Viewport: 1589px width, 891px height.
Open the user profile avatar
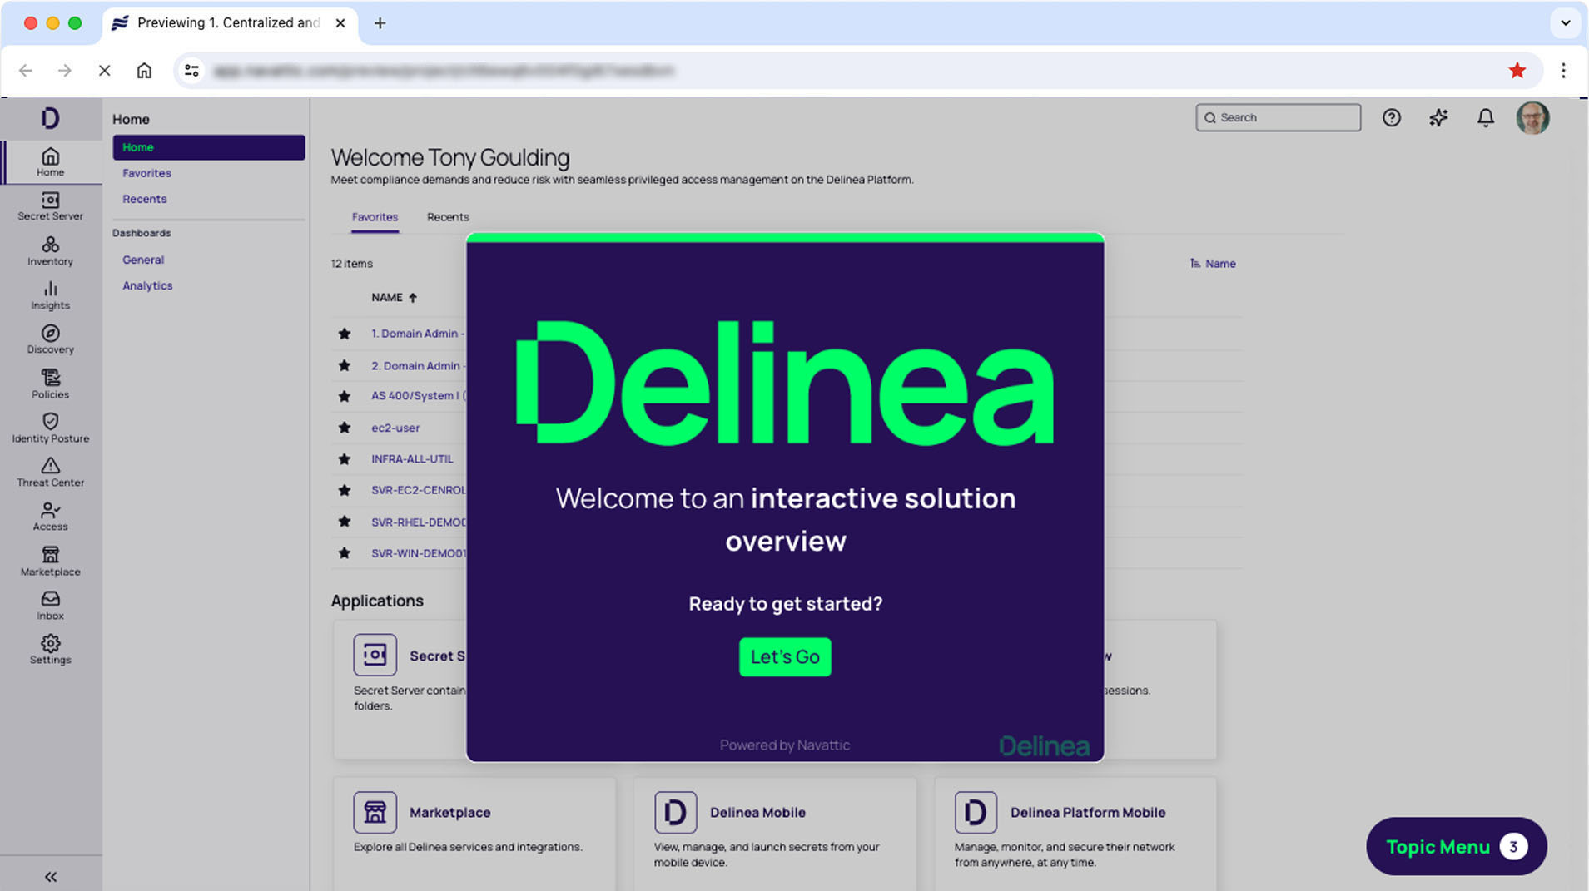[x=1532, y=118]
